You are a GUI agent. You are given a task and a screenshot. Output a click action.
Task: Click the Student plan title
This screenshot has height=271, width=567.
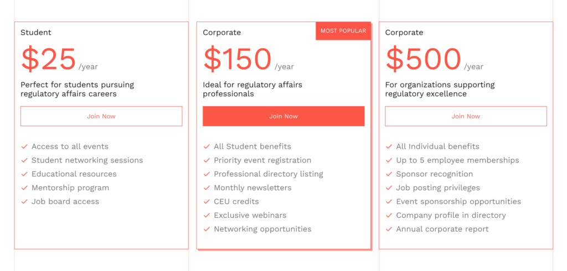click(36, 33)
